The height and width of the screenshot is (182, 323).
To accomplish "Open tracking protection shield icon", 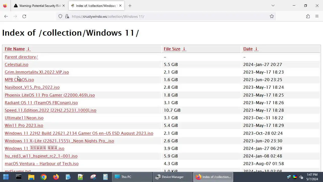I will coord(60,16).
